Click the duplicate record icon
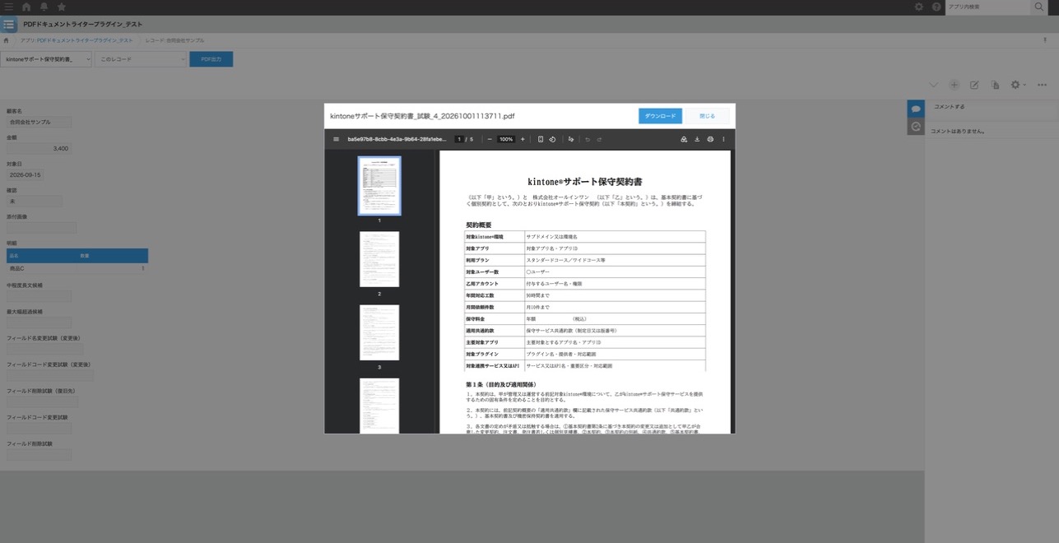 (x=995, y=85)
